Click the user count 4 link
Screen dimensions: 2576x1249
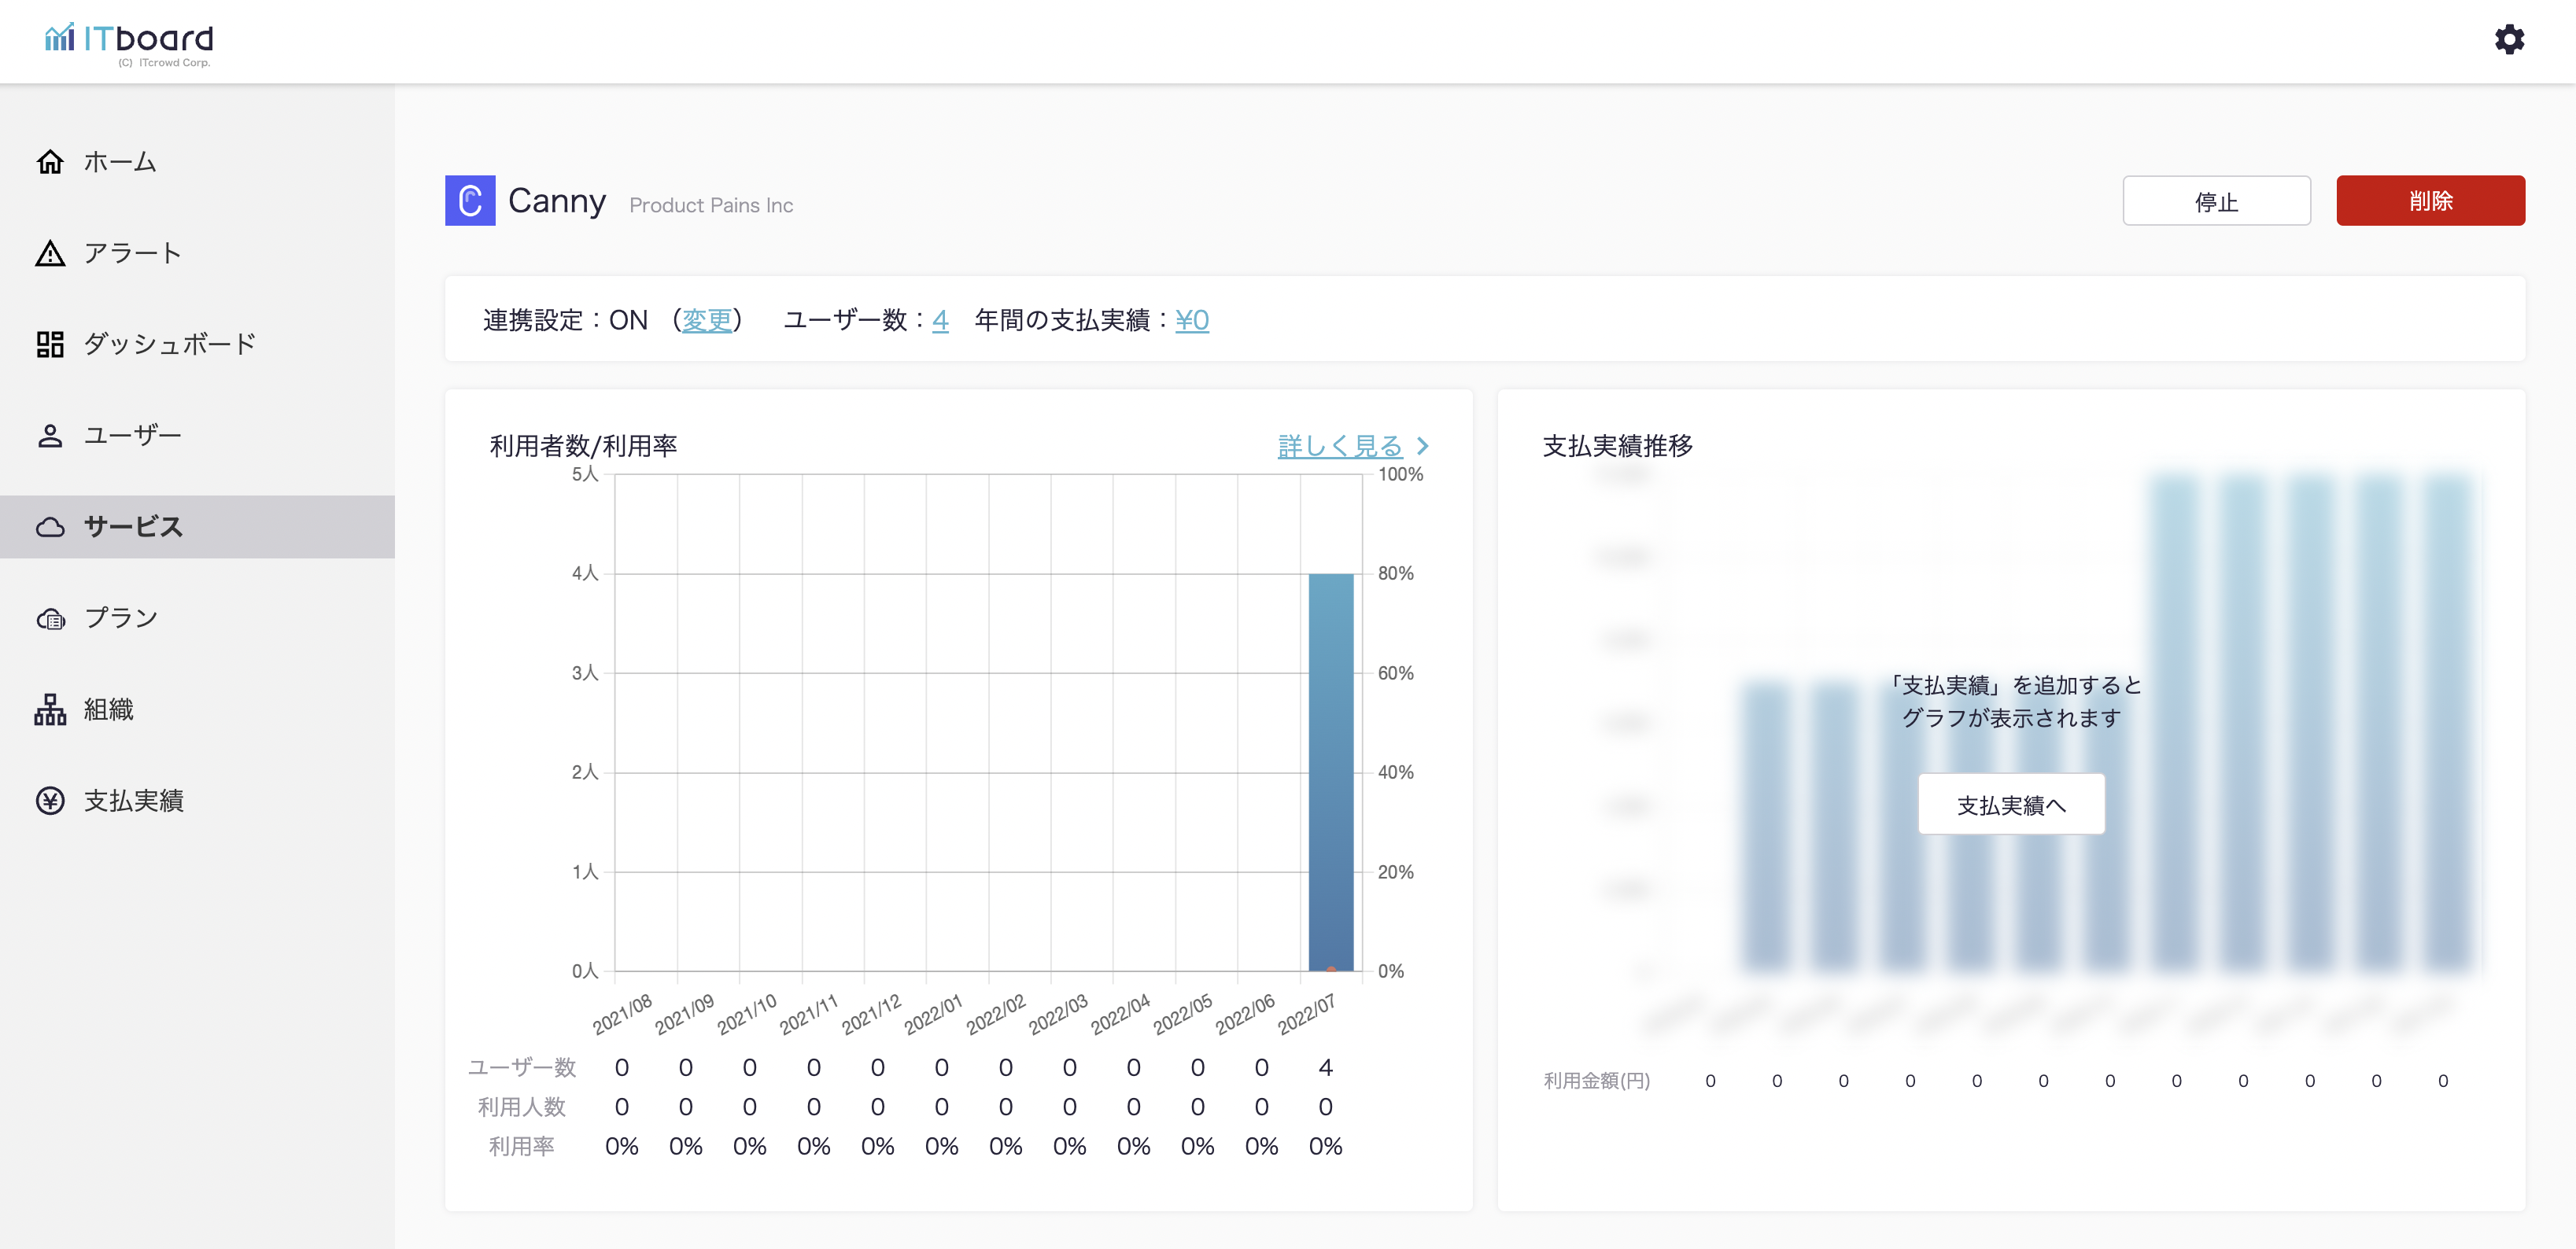click(940, 320)
